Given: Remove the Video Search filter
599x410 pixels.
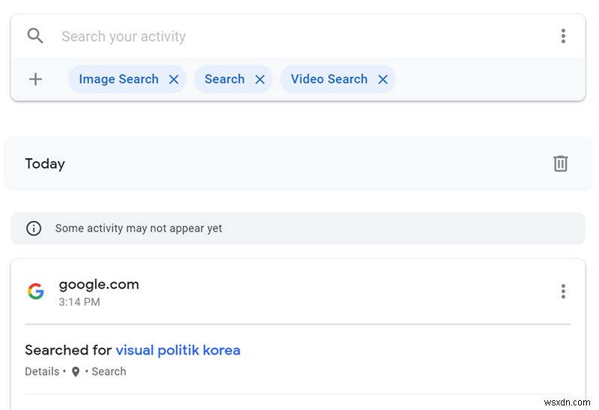Looking at the screenshot, I should tap(383, 79).
